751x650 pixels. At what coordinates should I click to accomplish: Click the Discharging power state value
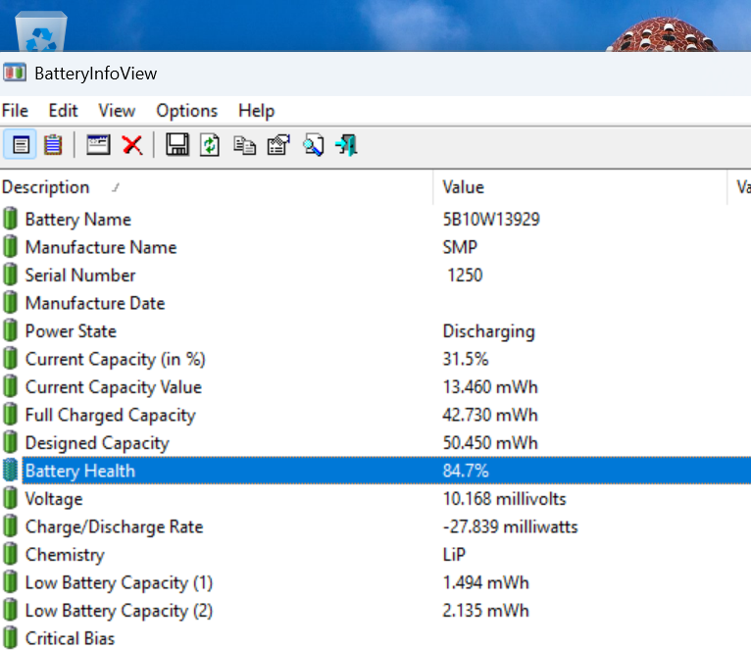tap(488, 331)
